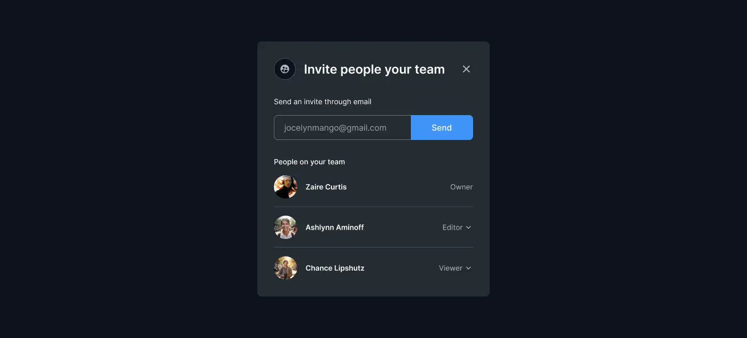The height and width of the screenshot is (338, 747).
Task: Open the Editor role dropdown
Action: pos(457,227)
